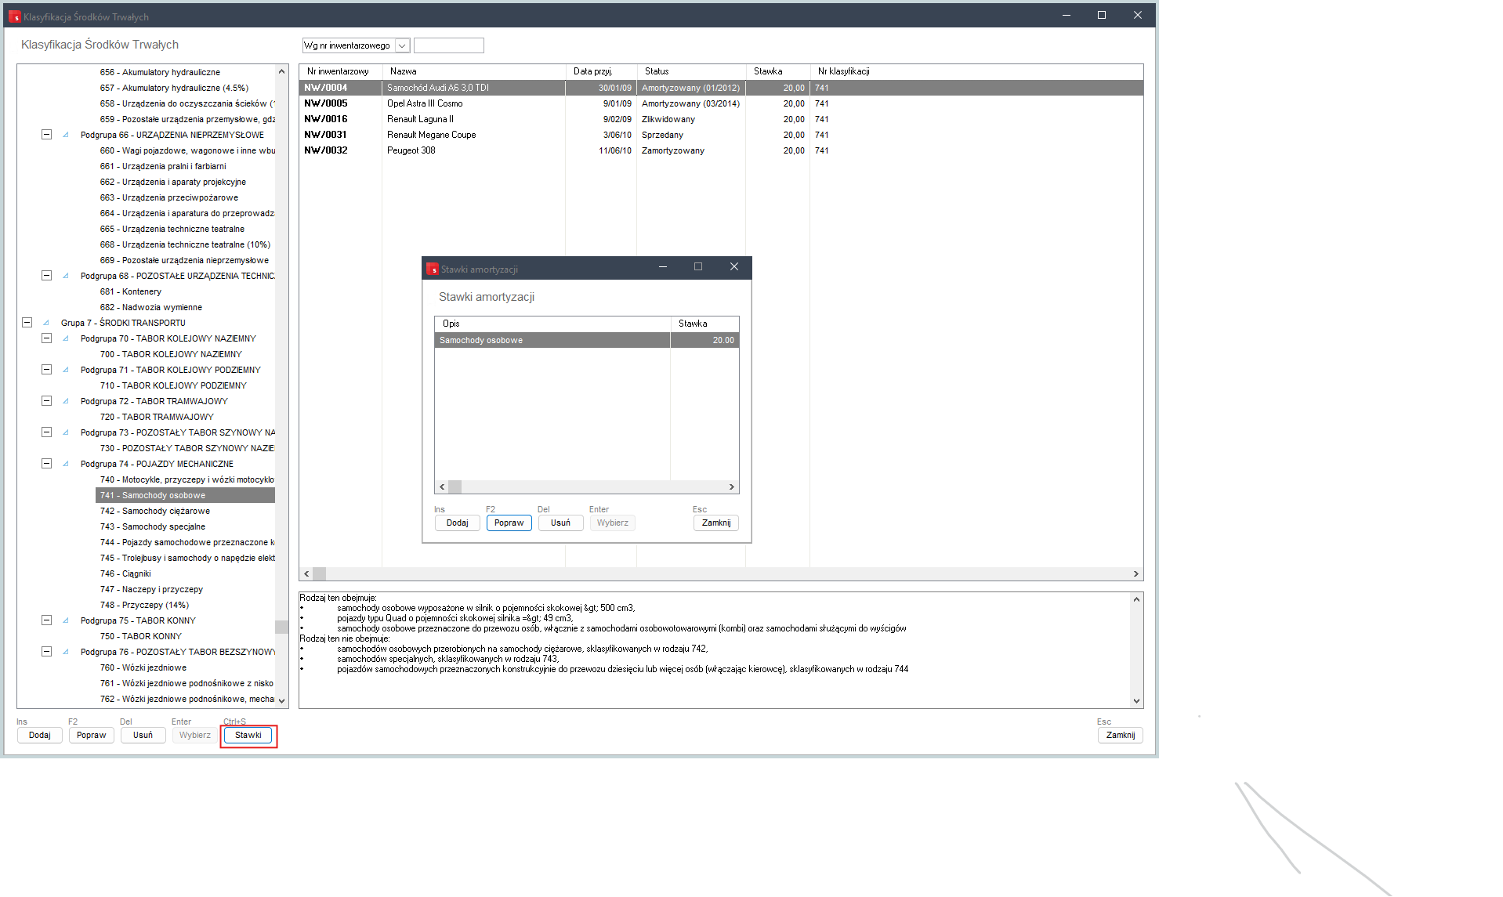Select row NW/0016 Renault Laguna II

point(721,119)
